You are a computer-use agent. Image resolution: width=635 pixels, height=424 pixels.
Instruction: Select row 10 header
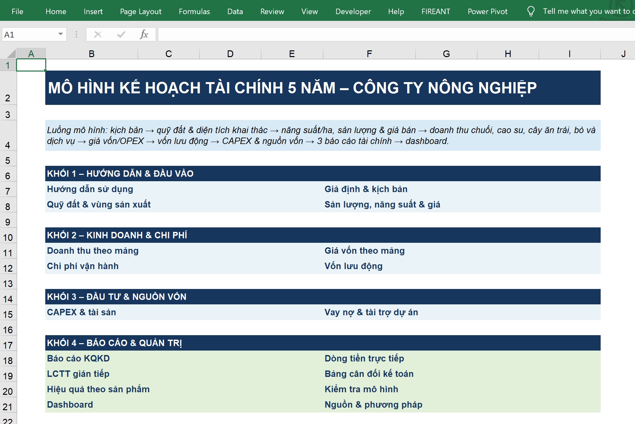coord(8,237)
